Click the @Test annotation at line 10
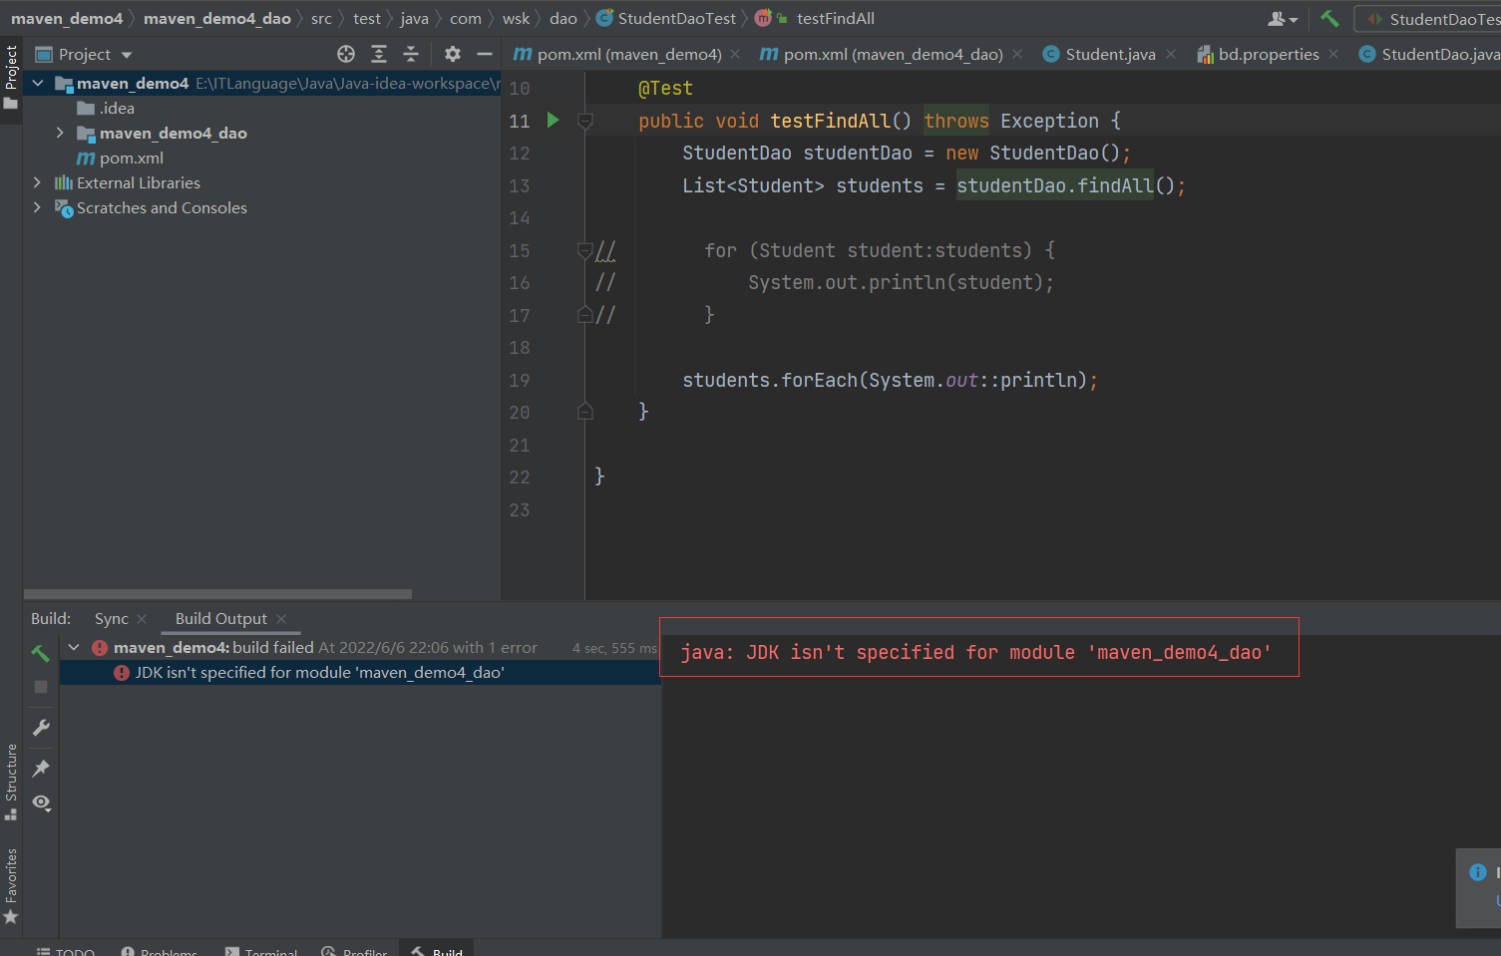 click(665, 89)
